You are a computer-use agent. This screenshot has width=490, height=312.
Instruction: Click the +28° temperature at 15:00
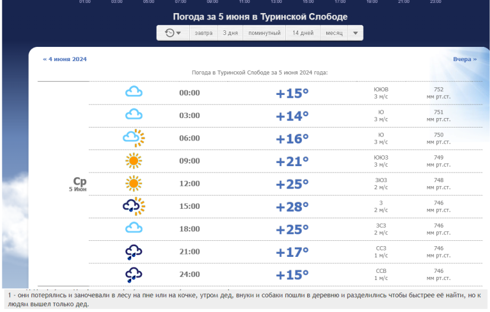[x=292, y=206]
